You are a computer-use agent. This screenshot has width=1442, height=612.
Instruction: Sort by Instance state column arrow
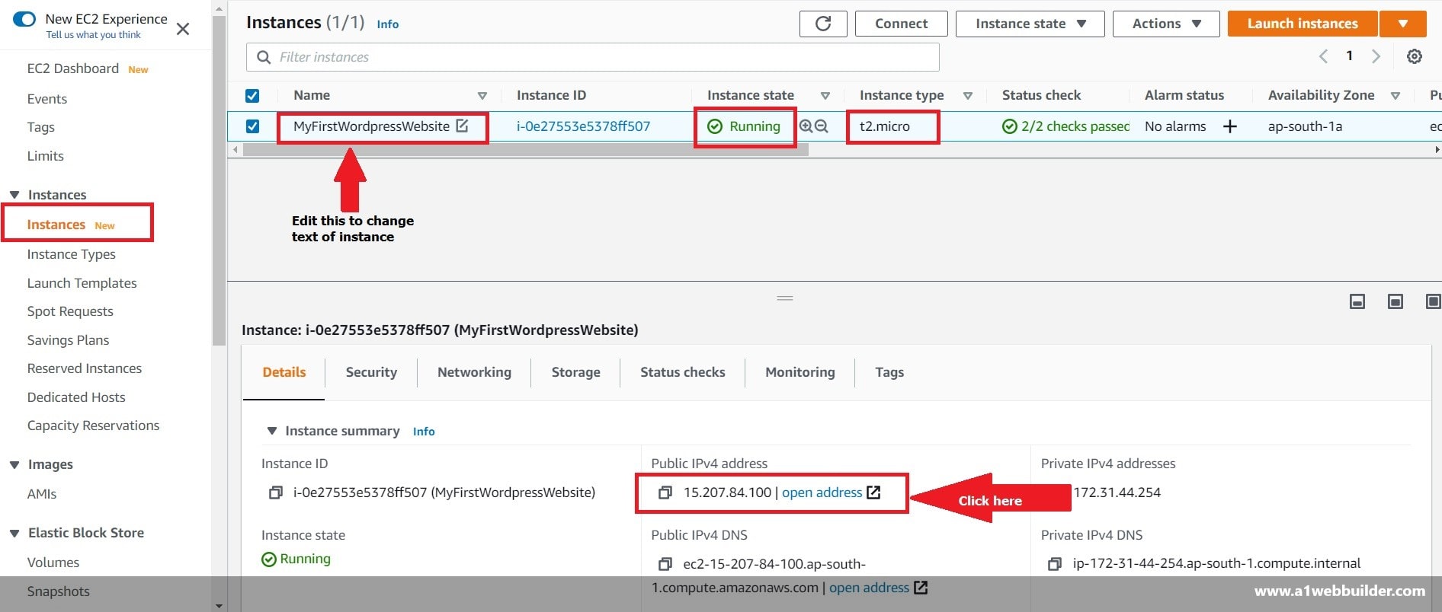(825, 96)
